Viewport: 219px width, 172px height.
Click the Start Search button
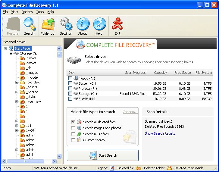coord(103,155)
